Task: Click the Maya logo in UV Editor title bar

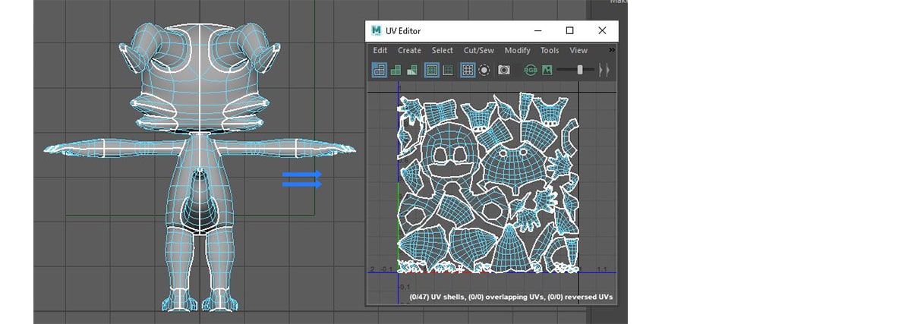Action: 376,30
